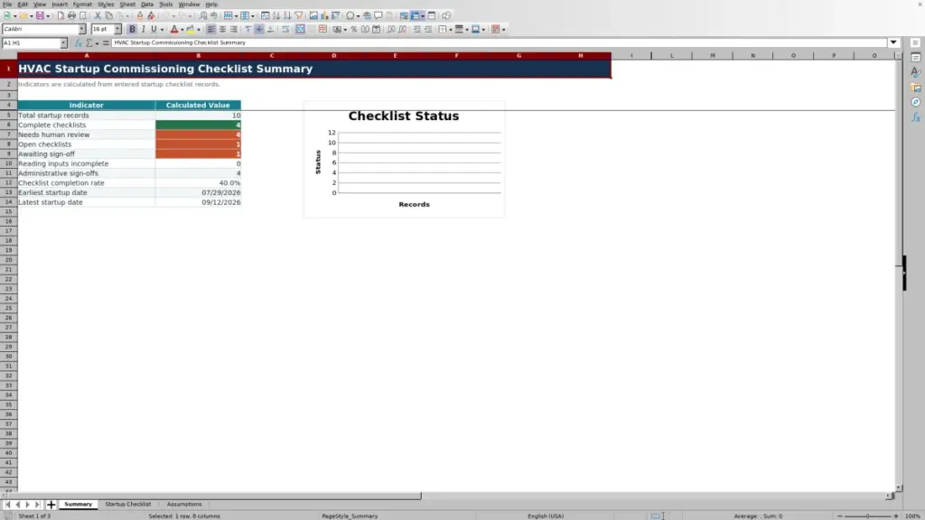Toggle Underline formatting

point(154,29)
